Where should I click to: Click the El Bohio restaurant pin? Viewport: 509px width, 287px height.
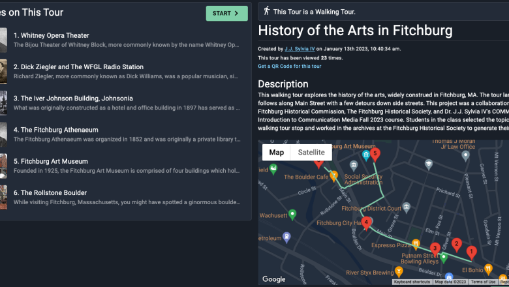(x=488, y=269)
